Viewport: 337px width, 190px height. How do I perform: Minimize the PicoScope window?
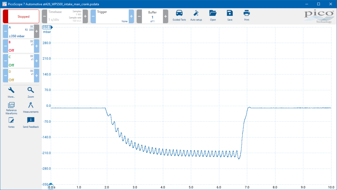click(x=307, y=4)
